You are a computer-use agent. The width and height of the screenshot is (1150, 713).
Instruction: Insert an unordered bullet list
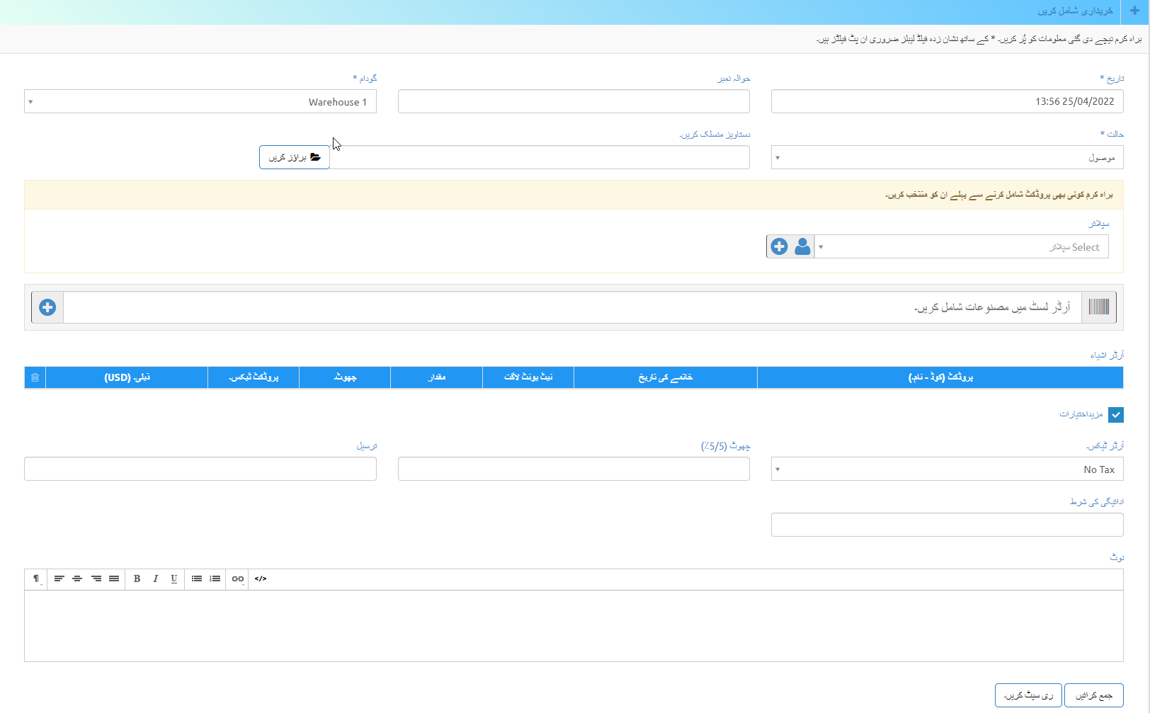click(197, 578)
